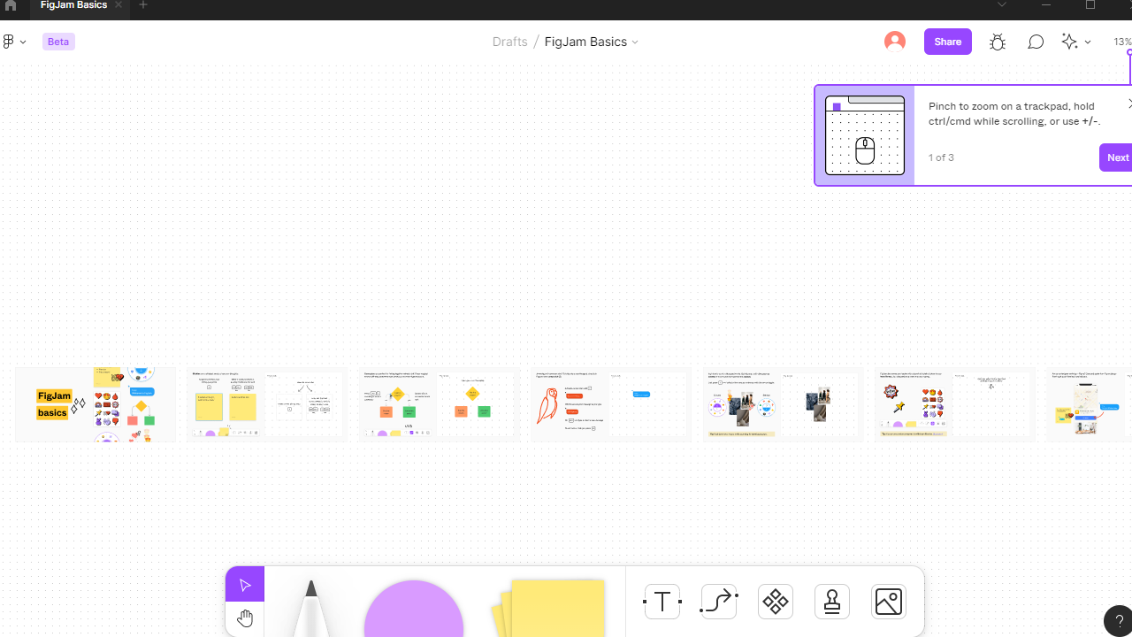Open the Drafts breadcrumb link
This screenshot has width=1132, height=637.
click(x=509, y=42)
